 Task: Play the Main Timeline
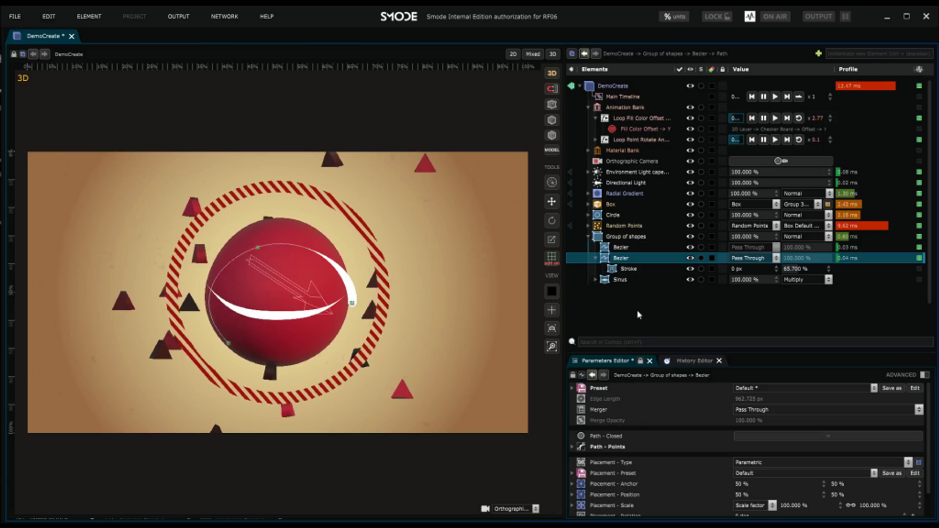[775, 97]
